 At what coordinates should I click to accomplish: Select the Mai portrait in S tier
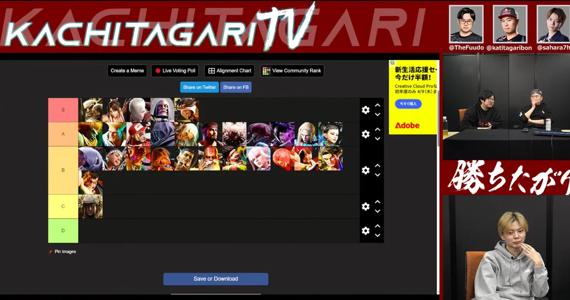(115, 110)
